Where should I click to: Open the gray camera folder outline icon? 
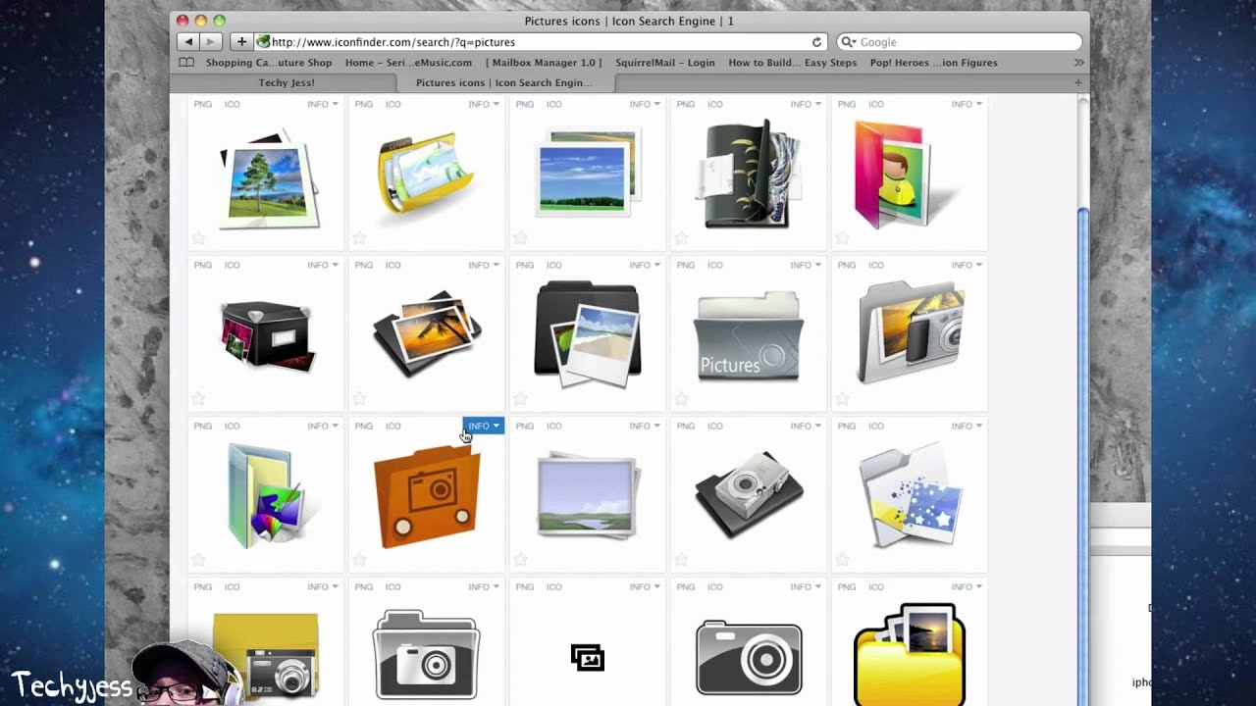point(426,655)
